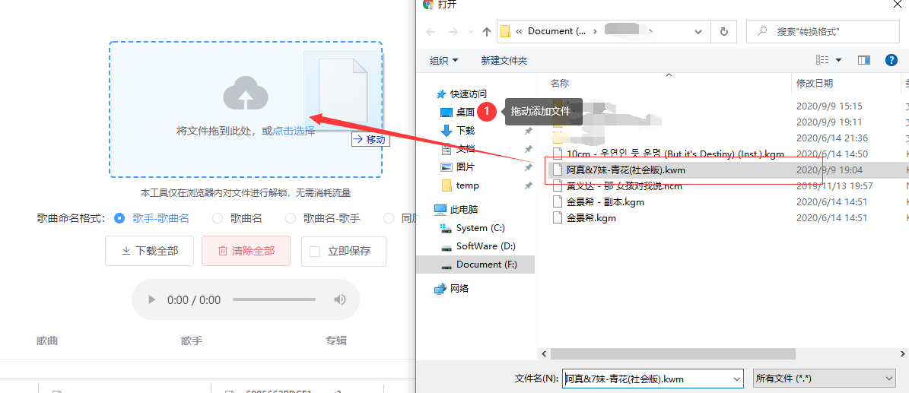This screenshot has height=393, width=909.
Task: Enable the 立即保存 checkbox
Action: tap(315, 251)
